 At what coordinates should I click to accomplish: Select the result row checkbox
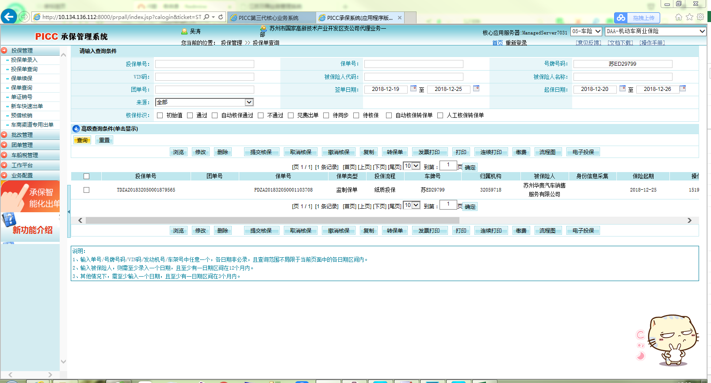[86, 190]
